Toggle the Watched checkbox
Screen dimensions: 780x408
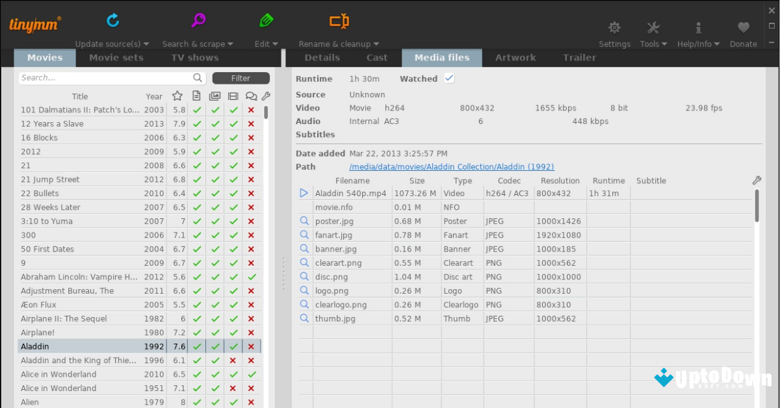pyautogui.click(x=448, y=78)
